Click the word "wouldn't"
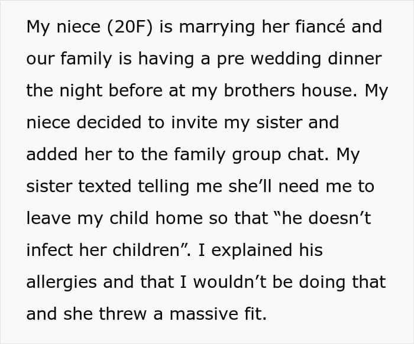The width and height of the screenshot is (414, 344). pyautogui.click(x=229, y=282)
